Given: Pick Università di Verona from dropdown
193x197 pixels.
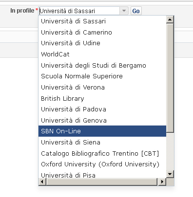Looking at the screenshot, I should coord(102,88).
